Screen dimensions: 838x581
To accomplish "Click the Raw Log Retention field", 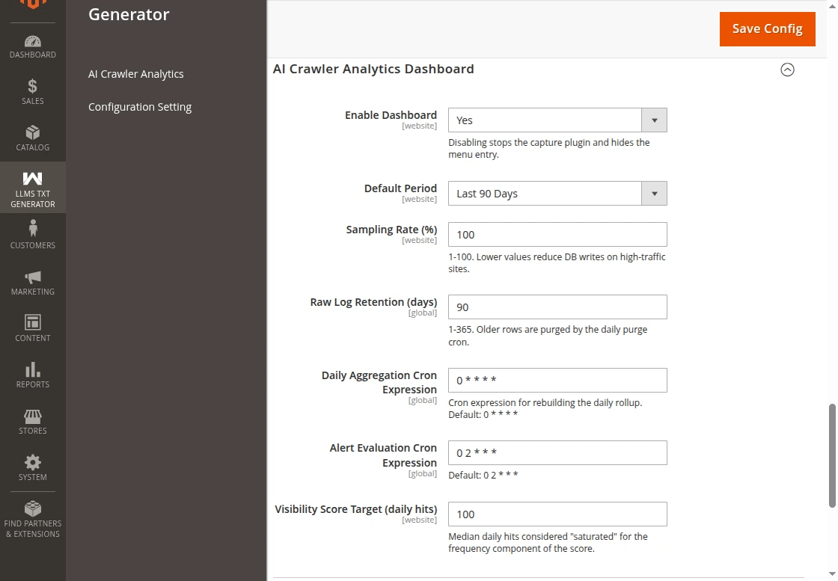I will 557,307.
